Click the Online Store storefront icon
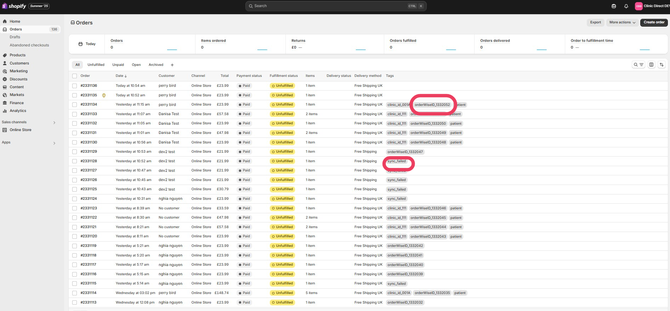This screenshot has width=670, height=311. tap(5, 130)
